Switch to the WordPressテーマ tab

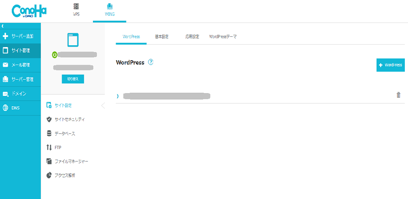coord(223,37)
